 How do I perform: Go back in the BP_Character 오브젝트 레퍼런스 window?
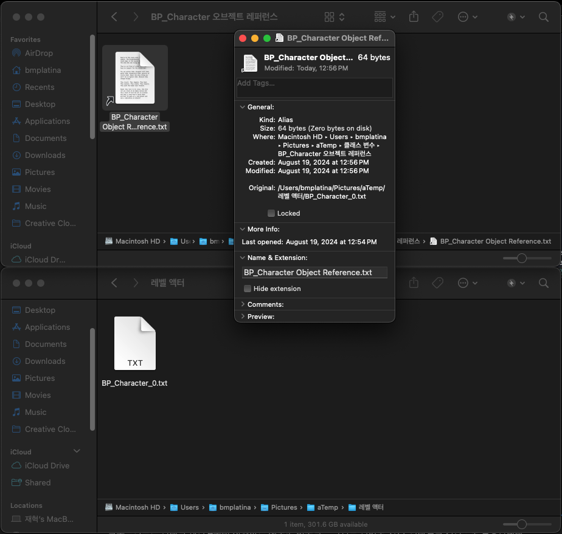point(114,17)
